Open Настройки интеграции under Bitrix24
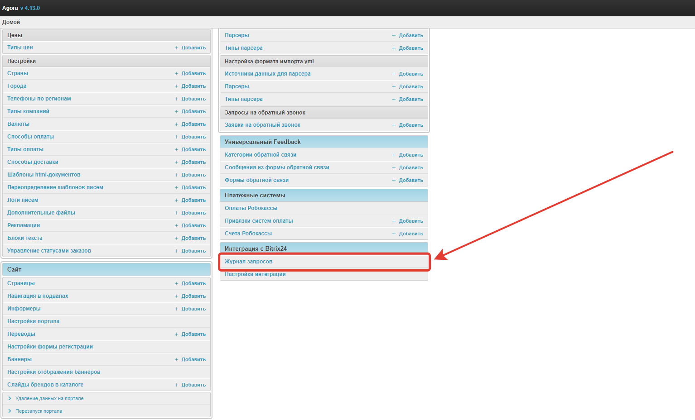 [255, 274]
